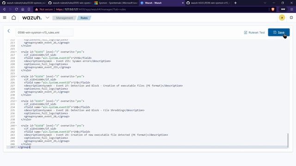Collapse the rule 61656 fold on line 224

click(16, 77)
